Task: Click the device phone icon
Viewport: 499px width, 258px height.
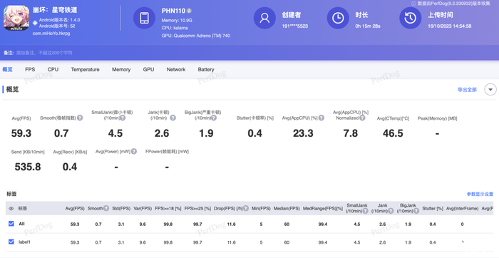Action: [144, 18]
